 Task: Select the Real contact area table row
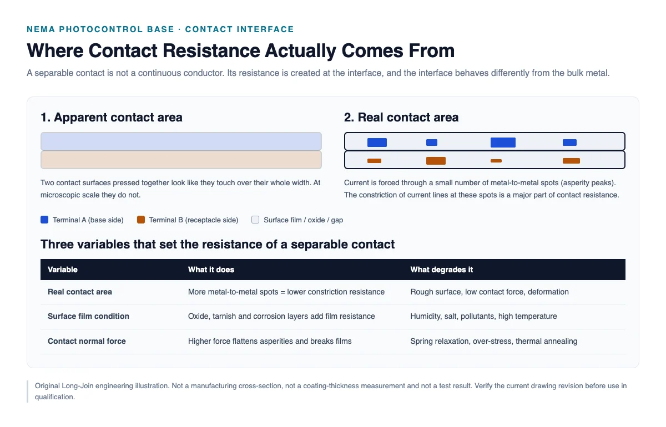pos(333,292)
